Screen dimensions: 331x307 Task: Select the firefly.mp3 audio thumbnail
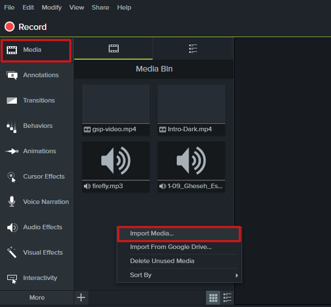click(x=116, y=161)
